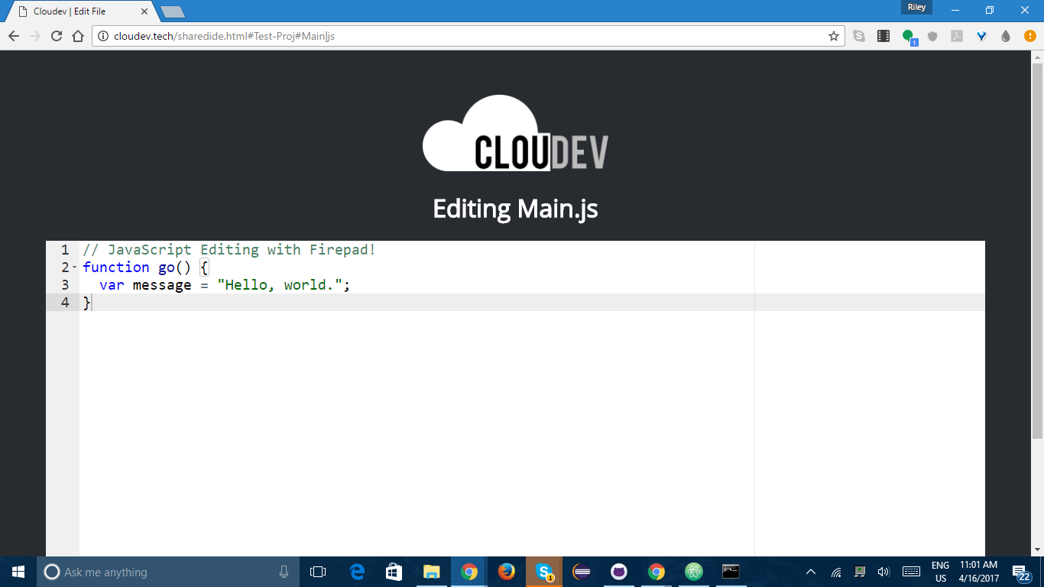Launch Microsoft Edge from taskbar
The height and width of the screenshot is (587, 1044).
click(357, 572)
